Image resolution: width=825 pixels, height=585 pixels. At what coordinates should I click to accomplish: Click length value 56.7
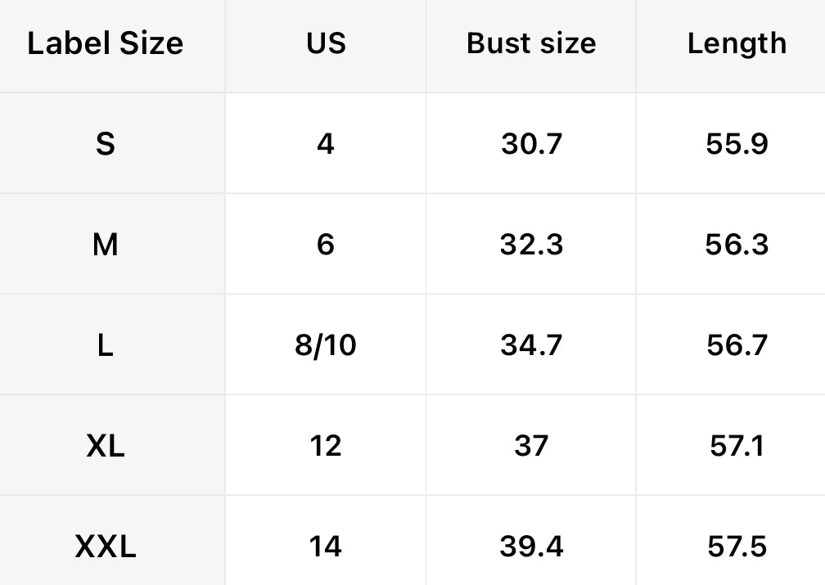tap(737, 345)
